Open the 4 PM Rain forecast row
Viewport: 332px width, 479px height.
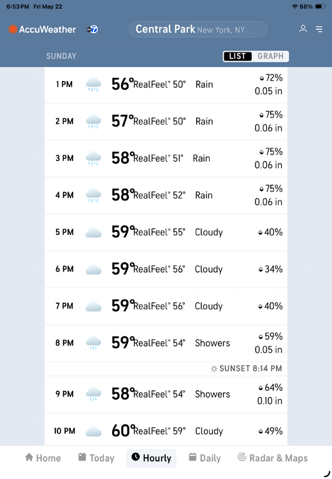[166, 195]
